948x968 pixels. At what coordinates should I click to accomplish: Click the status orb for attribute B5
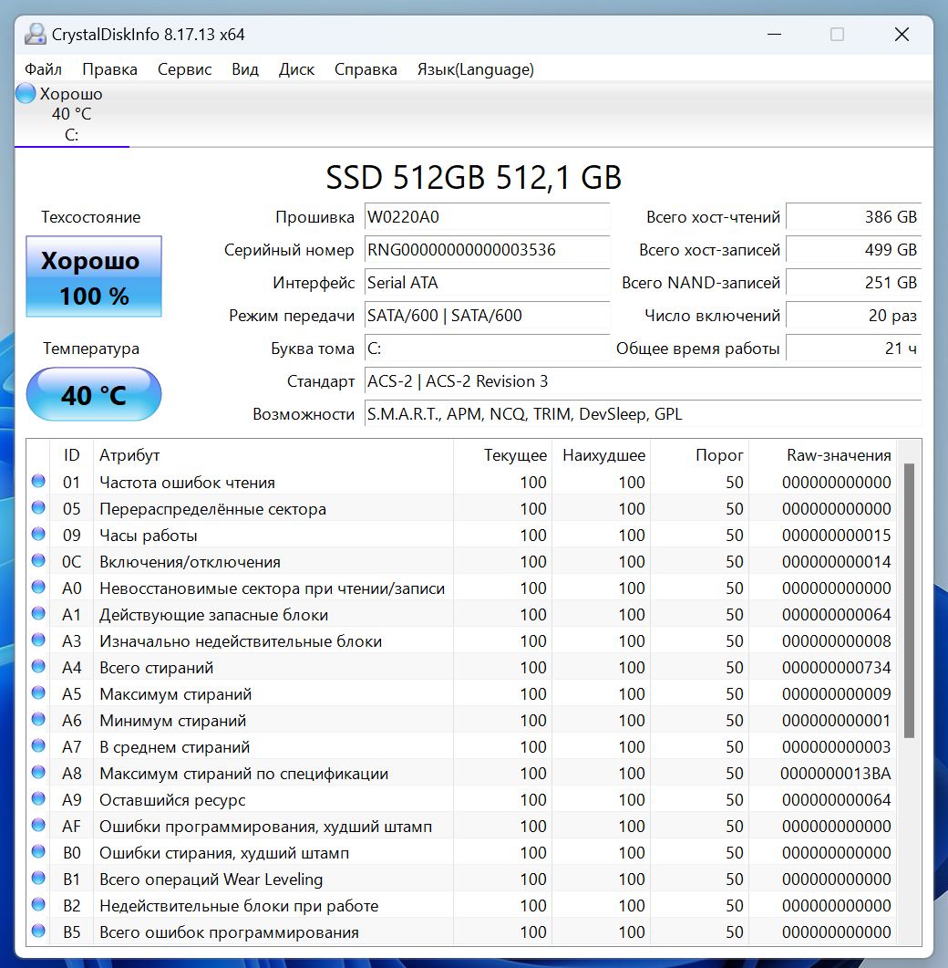pos(38,931)
